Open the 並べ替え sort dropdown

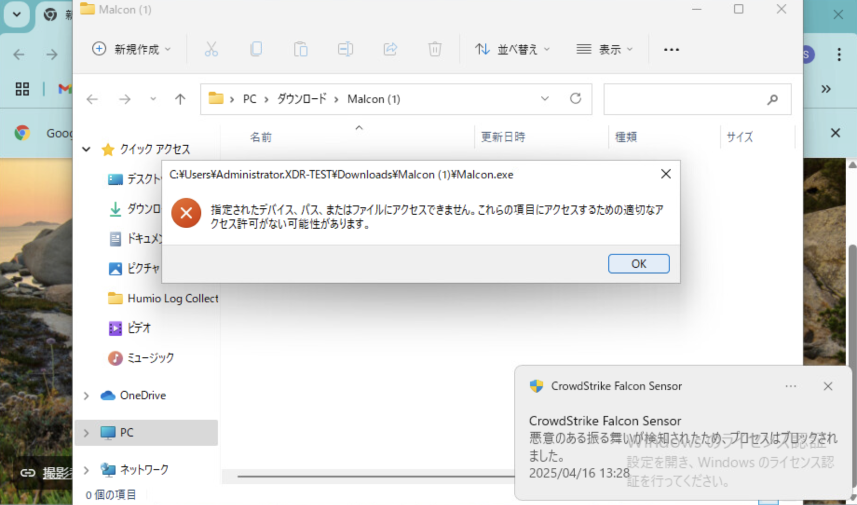pos(512,49)
